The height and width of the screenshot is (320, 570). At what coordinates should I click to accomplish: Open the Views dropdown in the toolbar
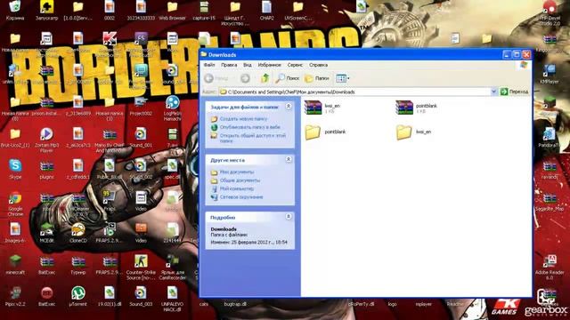coord(343,78)
